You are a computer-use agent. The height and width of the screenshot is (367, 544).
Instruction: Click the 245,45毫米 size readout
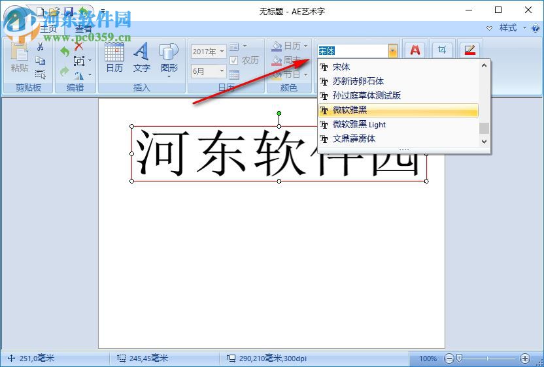point(148,359)
